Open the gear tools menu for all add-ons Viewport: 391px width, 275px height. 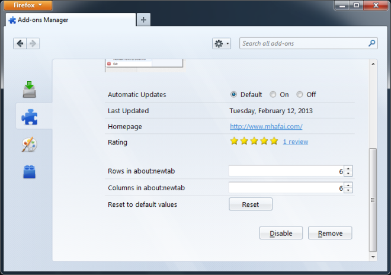coord(222,43)
